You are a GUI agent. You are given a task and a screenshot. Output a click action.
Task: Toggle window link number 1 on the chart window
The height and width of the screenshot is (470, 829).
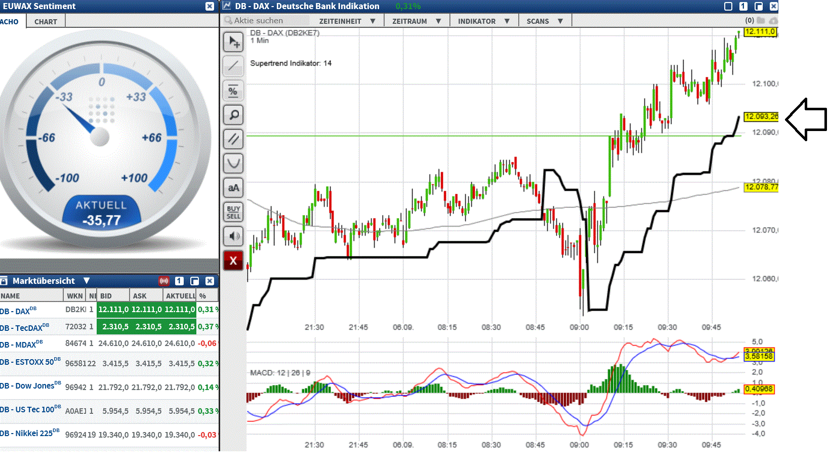pyautogui.click(x=742, y=6)
